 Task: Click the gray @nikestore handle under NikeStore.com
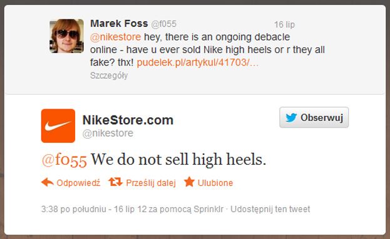pos(108,134)
